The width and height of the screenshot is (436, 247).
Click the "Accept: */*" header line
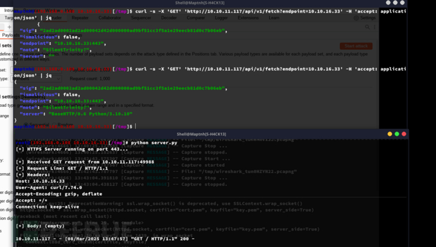(32, 200)
